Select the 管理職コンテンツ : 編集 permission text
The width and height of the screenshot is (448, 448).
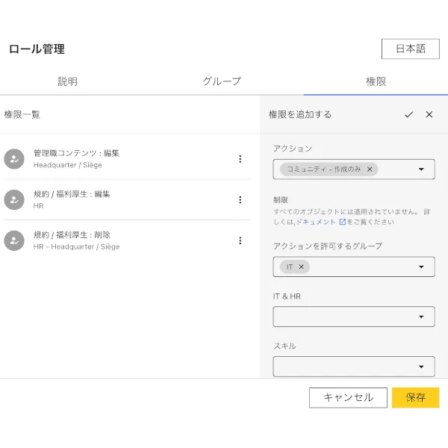76,153
